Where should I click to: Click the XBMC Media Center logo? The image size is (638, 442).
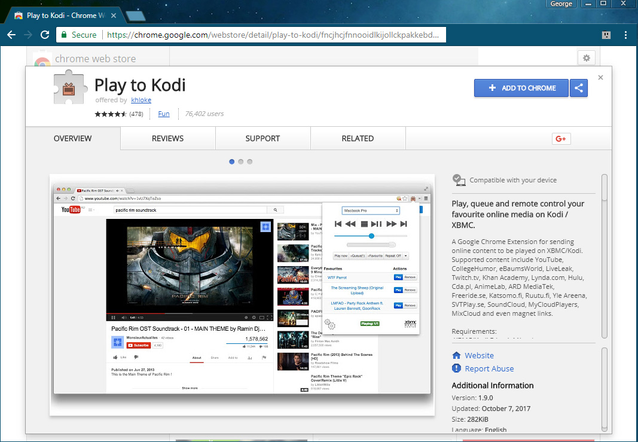[409, 323]
